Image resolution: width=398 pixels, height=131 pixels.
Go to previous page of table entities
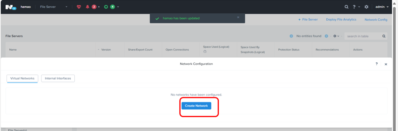point(291,36)
